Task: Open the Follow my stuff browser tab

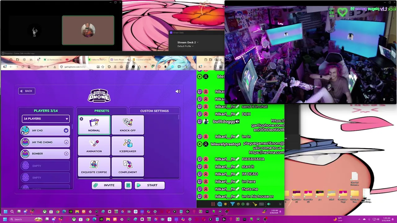Action: coord(98,59)
